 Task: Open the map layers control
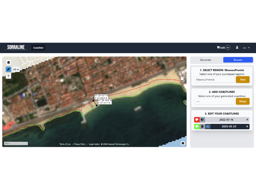point(8,62)
